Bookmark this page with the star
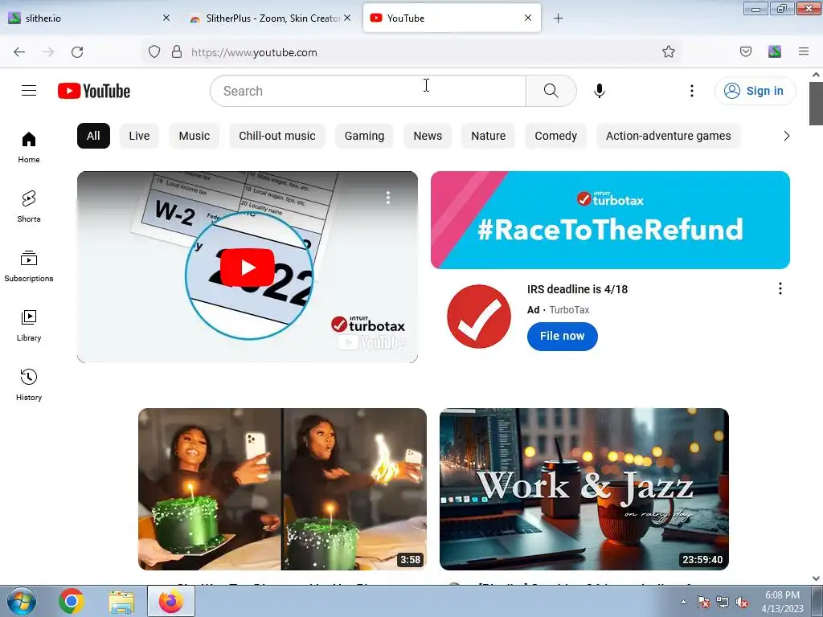Viewport: 823px width, 617px height. 668,51
